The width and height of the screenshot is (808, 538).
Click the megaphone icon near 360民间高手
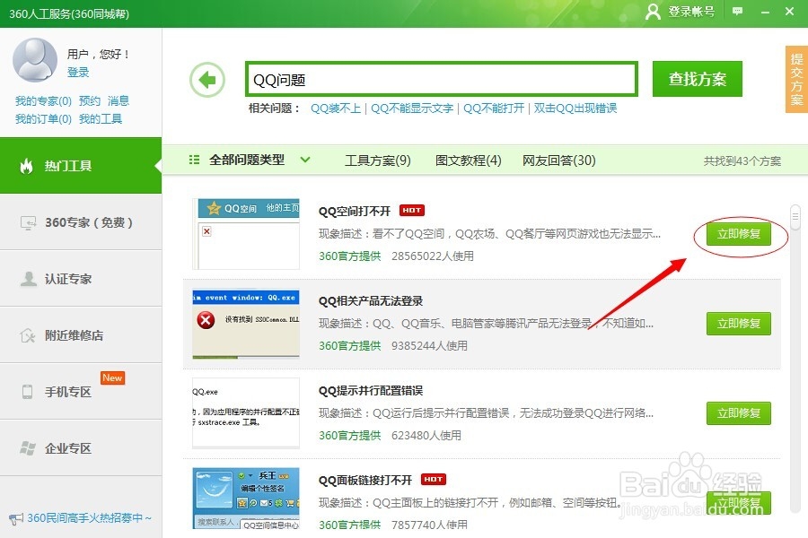(x=16, y=518)
